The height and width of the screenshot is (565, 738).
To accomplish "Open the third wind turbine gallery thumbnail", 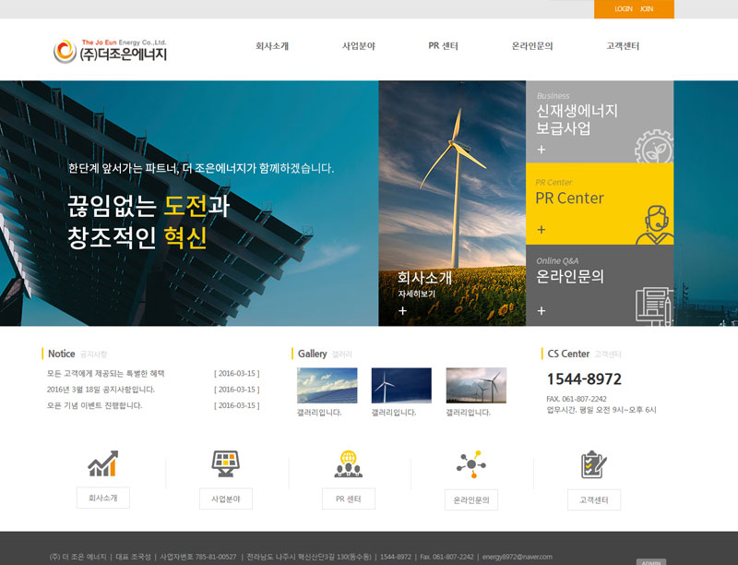I will tap(476, 385).
